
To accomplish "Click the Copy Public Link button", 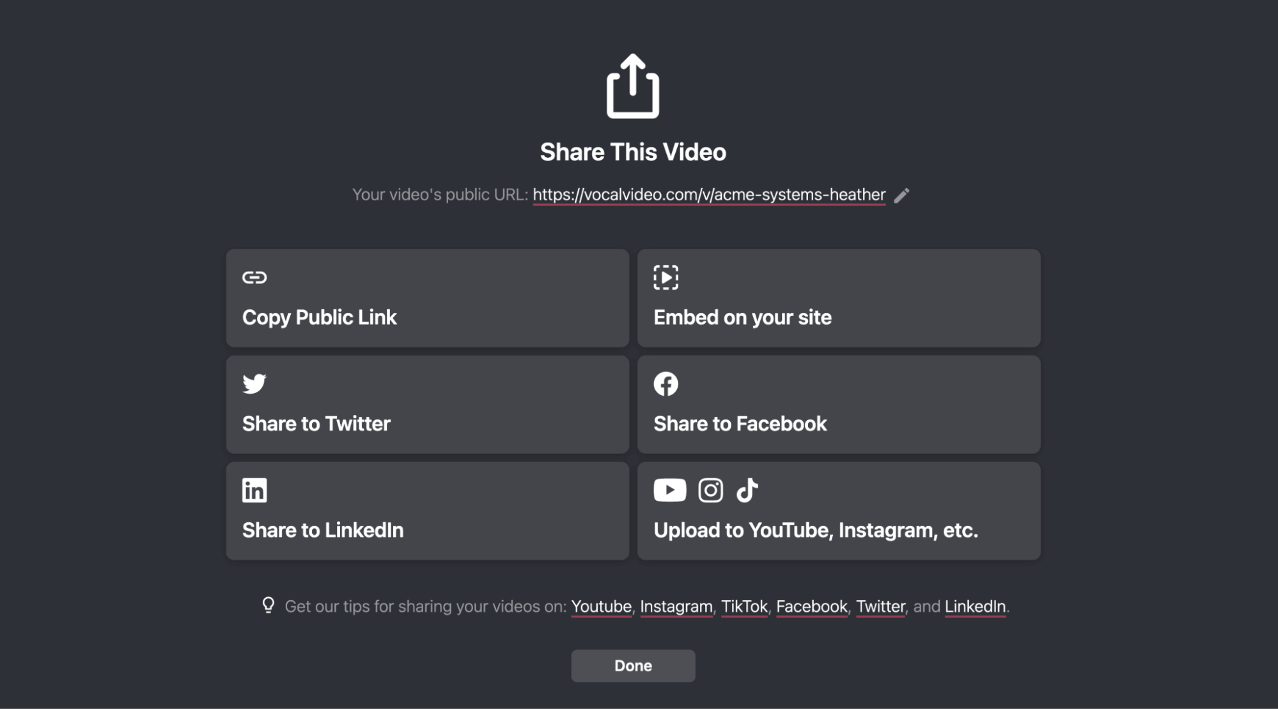I will click(x=428, y=298).
